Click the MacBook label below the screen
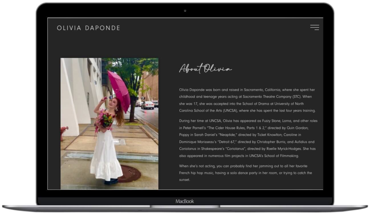The image size is (370, 214). [x=185, y=201]
